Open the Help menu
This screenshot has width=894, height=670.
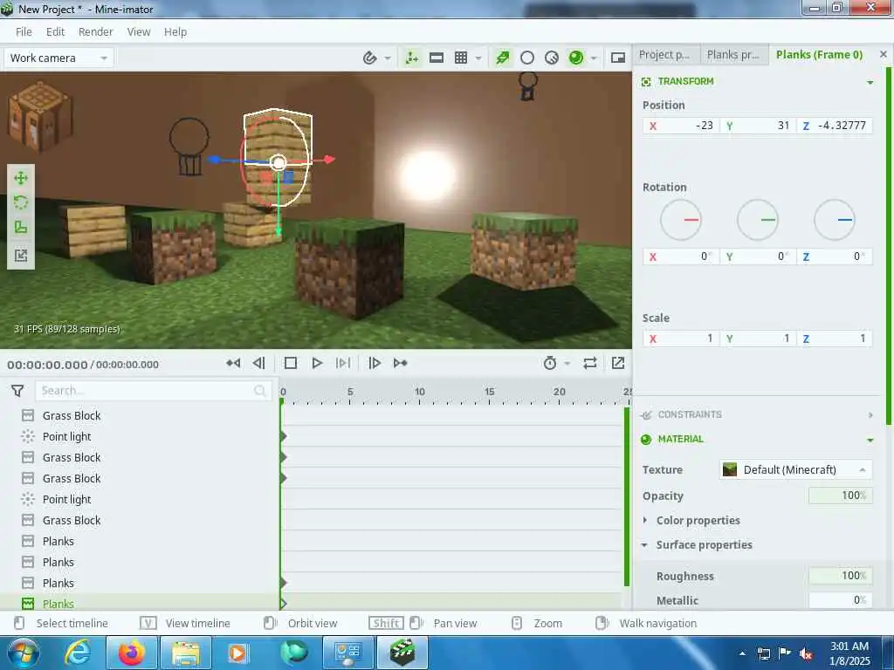pos(175,32)
